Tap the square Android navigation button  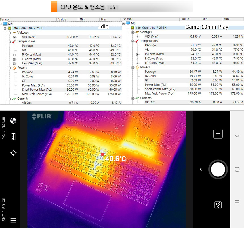click(237, 169)
